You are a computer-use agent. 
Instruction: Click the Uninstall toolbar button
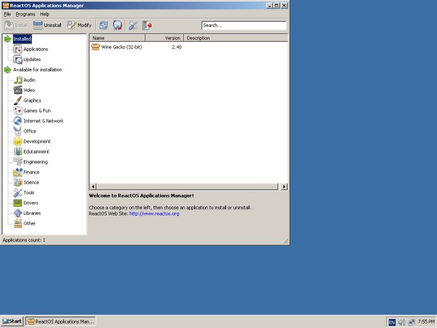[48, 25]
